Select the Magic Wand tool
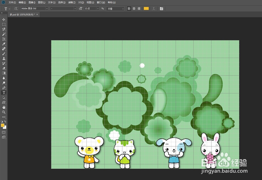 click(4, 34)
